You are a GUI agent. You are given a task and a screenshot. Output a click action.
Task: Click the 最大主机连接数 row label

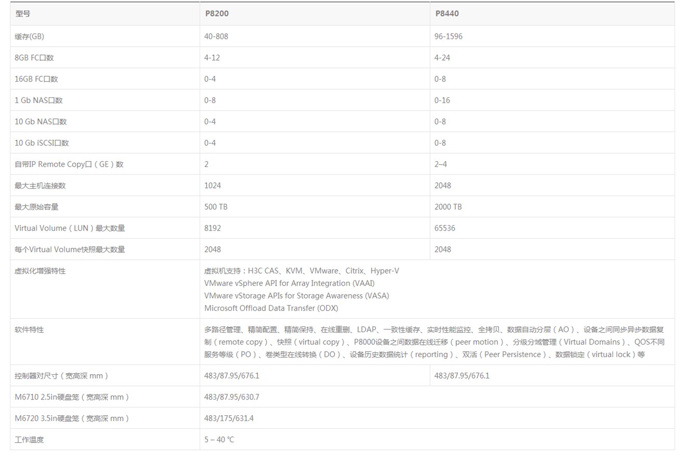(x=40, y=185)
